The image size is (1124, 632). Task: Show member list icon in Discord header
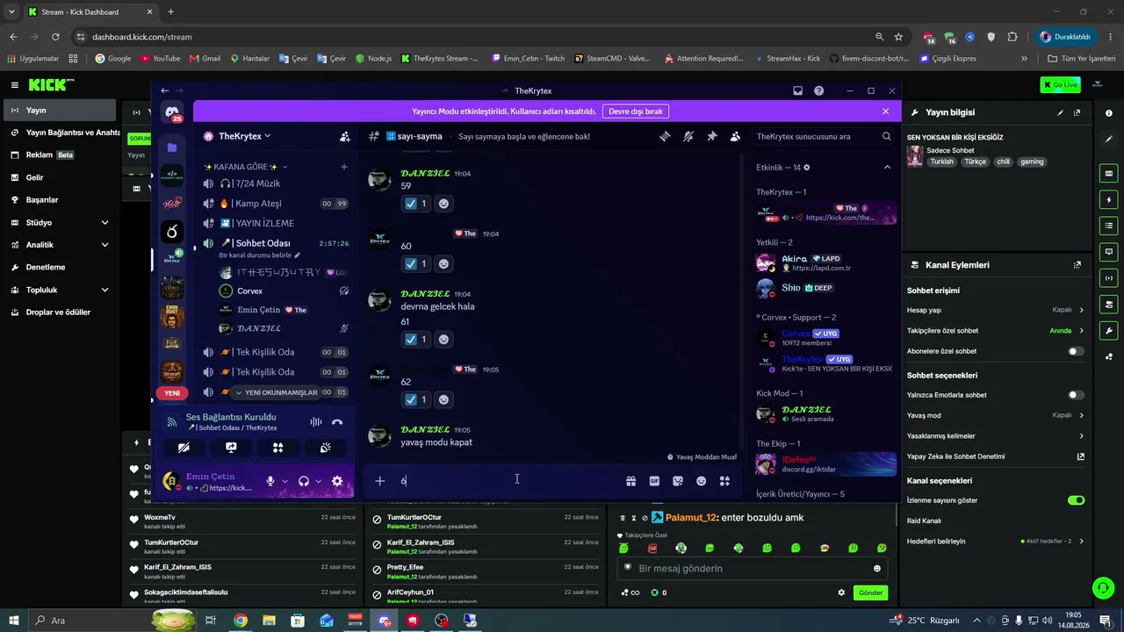[x=735, y=136]
